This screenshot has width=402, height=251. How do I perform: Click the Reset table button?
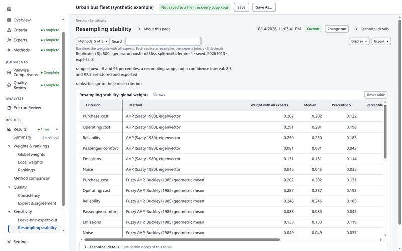pos(376,95)
